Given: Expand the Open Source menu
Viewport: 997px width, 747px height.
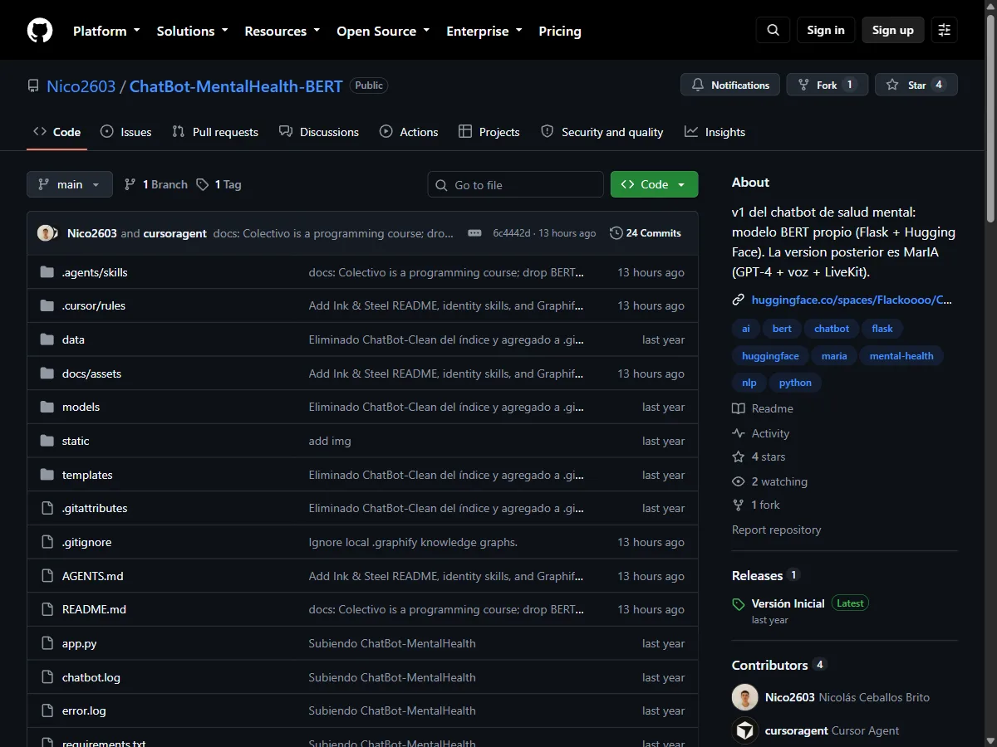Looking at the screenshot, I should [x=383, y=31].
